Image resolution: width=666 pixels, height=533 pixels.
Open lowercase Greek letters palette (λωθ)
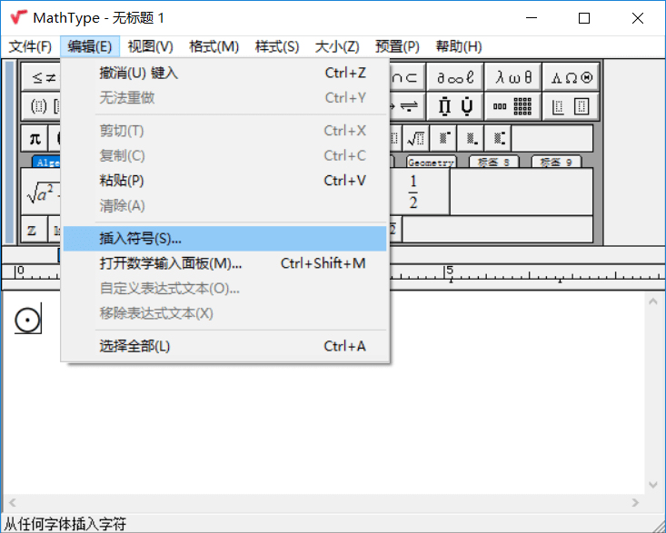coord(514,77)
